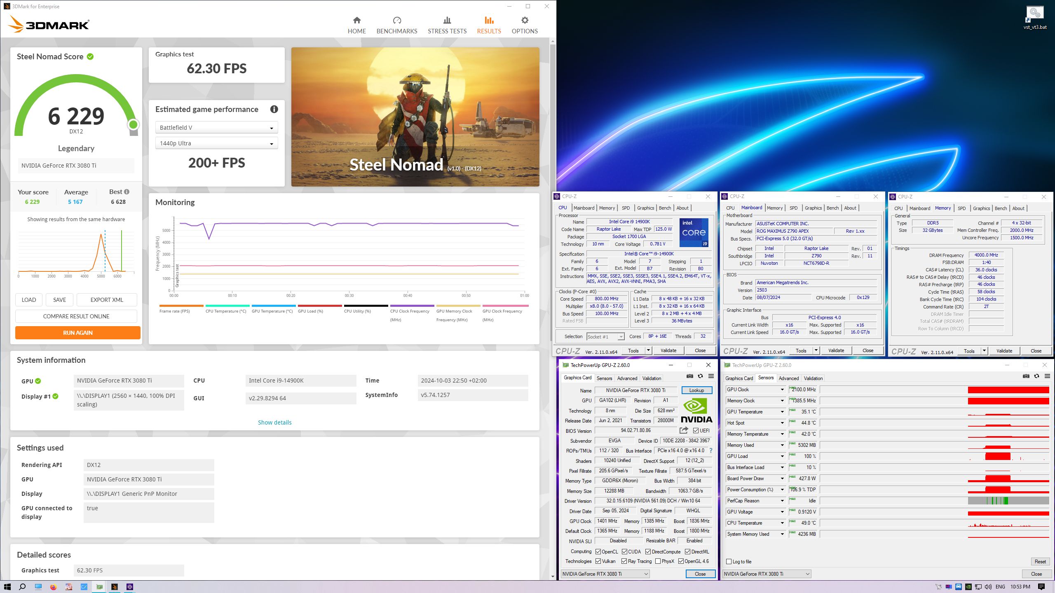Click Reset button in GPU-Z Sensors
This screenshot has height=593, width=1055.
point(1040,562)
